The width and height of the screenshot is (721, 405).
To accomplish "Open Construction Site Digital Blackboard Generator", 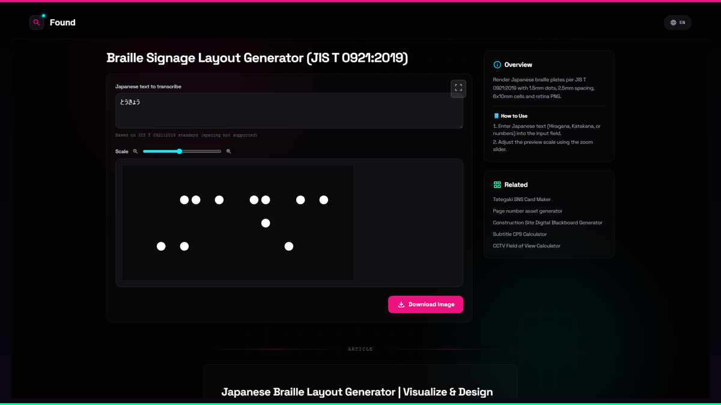I will click(x=547, y=223).
